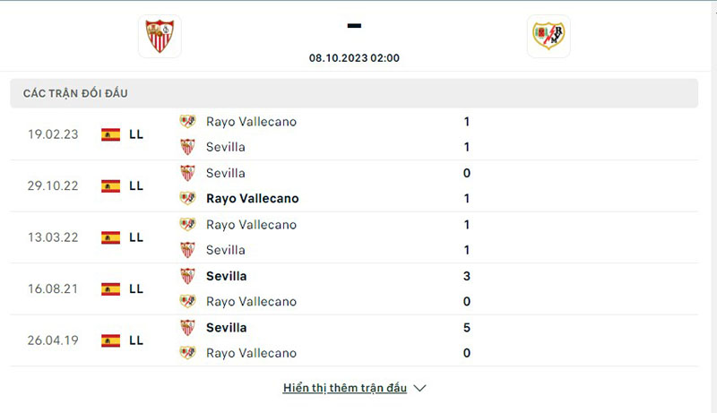Screen dimensions: 717x413
Task: Open the LL league label on 13.03.22
Action: [x=136, y=237]
